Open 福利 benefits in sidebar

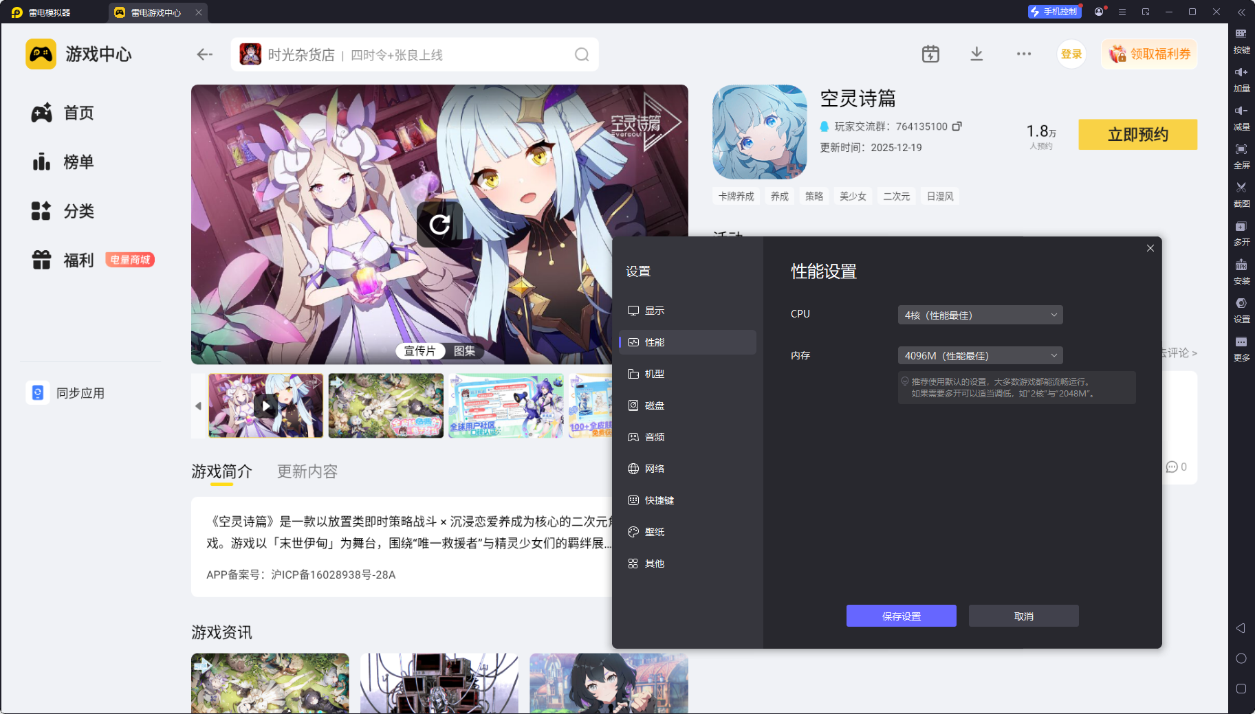[62, 260]
